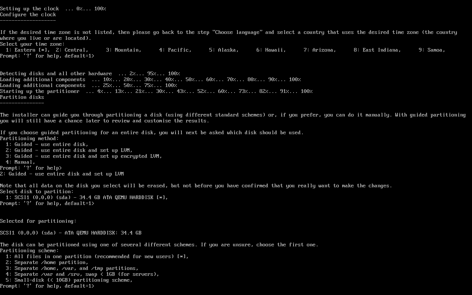Select the servers scheme with /var and /srv
The height and width of the screenshot is (295, 472).
pyautogui.click(x=82, y=274)
